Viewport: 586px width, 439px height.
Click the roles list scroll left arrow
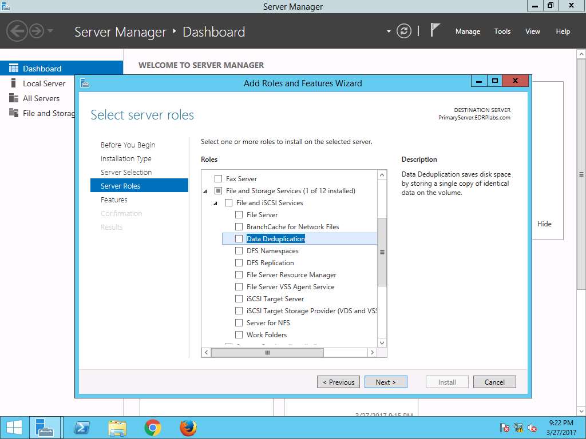pyautogui.click(x=206, y=352)
